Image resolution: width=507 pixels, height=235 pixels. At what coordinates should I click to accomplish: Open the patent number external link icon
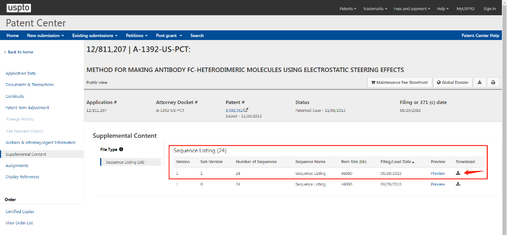(245, 111)
